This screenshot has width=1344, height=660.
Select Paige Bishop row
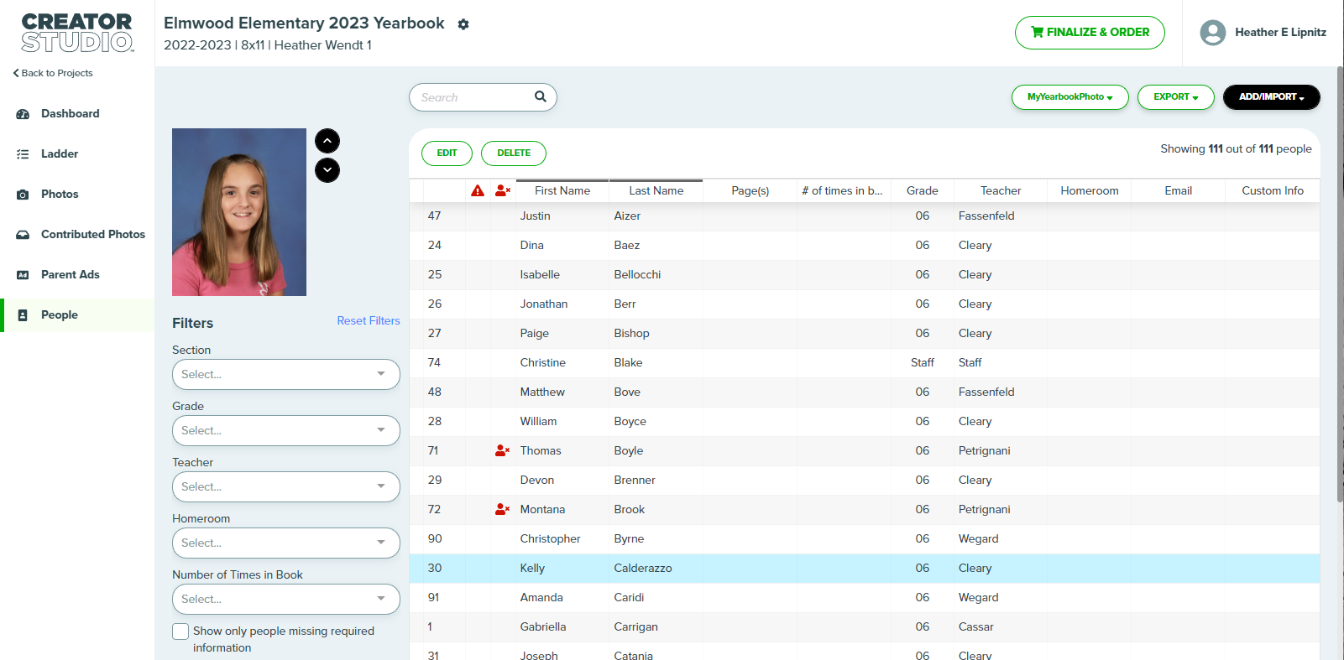tap(865, 334)
